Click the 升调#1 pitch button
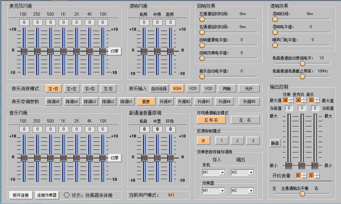 tap(165, 101)
